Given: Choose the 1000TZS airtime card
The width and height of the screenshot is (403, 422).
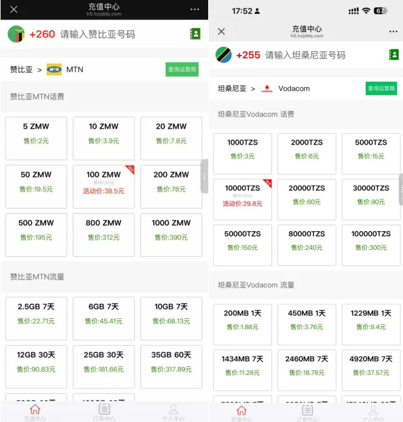Looking at the screenshot, I should point(243,154).
